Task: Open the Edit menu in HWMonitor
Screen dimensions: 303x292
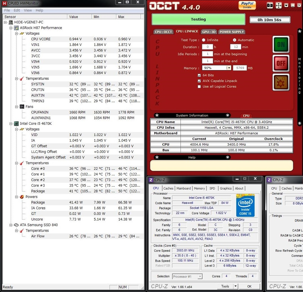Action: click(x=17, y=10)
